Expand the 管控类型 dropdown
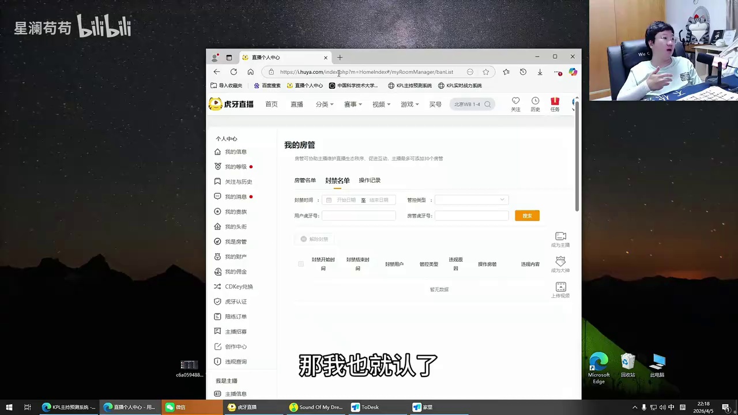This screenshot has width=738, height=415. pyautogui.click(x=472, y=200)
